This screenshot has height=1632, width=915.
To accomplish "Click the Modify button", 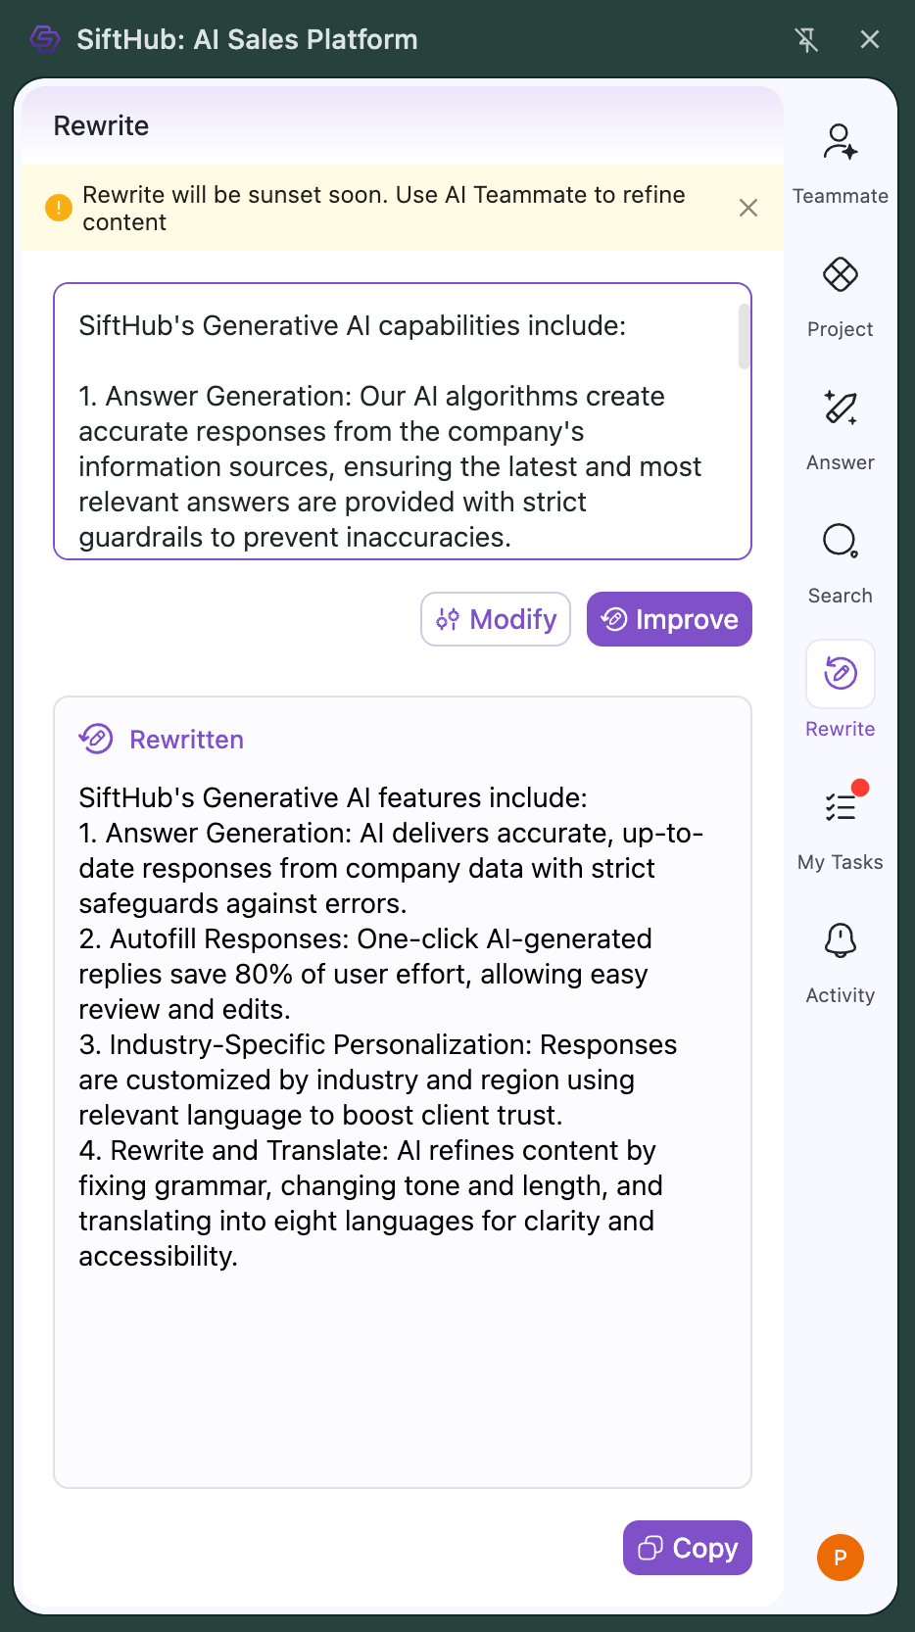I will [496, 619].
